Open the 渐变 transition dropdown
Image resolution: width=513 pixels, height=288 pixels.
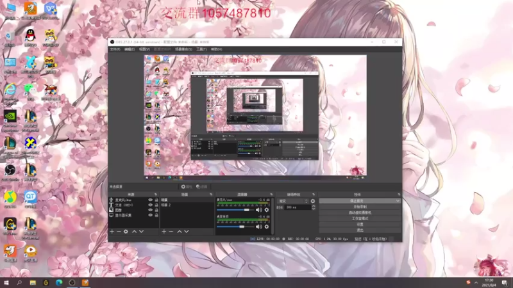293,201
